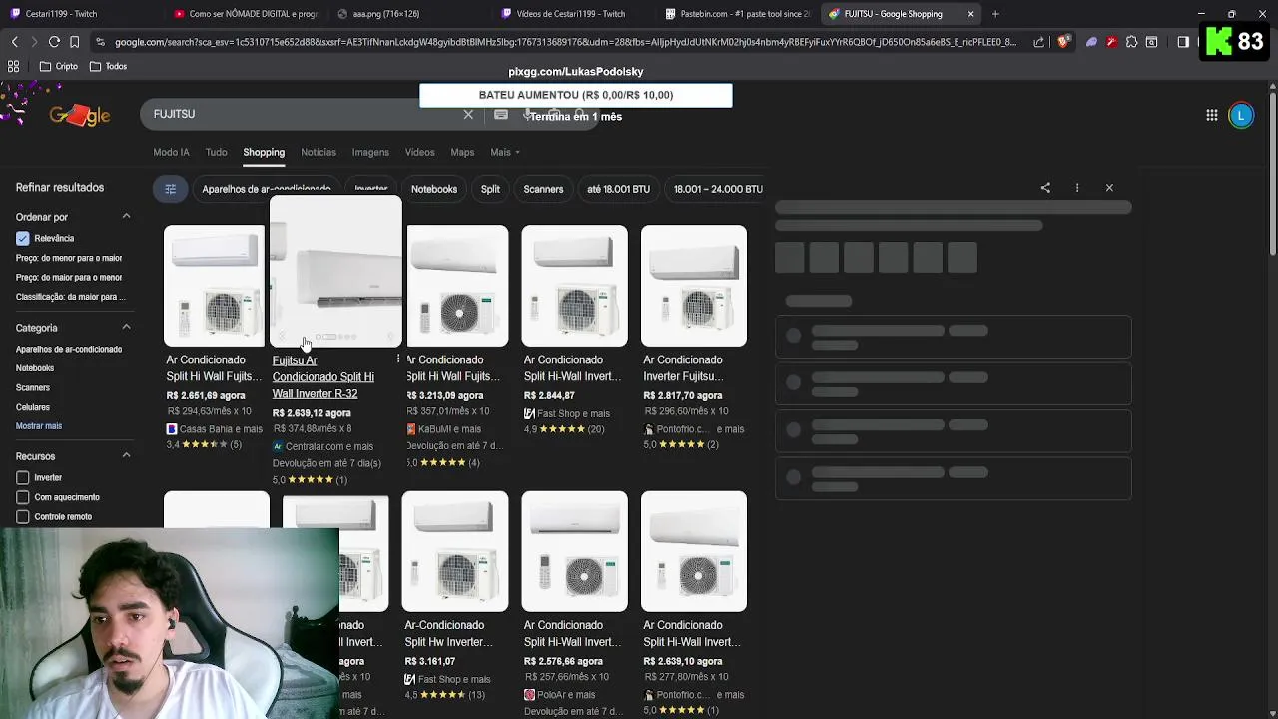Open the Notícias tab
Viewport: 1278px width, 719px height.
(319, 152)
